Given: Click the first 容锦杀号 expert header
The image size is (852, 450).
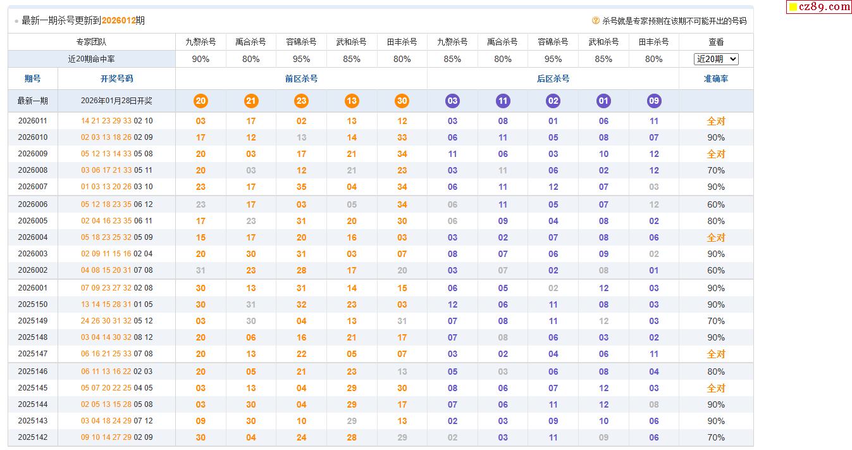Looking at the screenshot, I should (301, 42).
